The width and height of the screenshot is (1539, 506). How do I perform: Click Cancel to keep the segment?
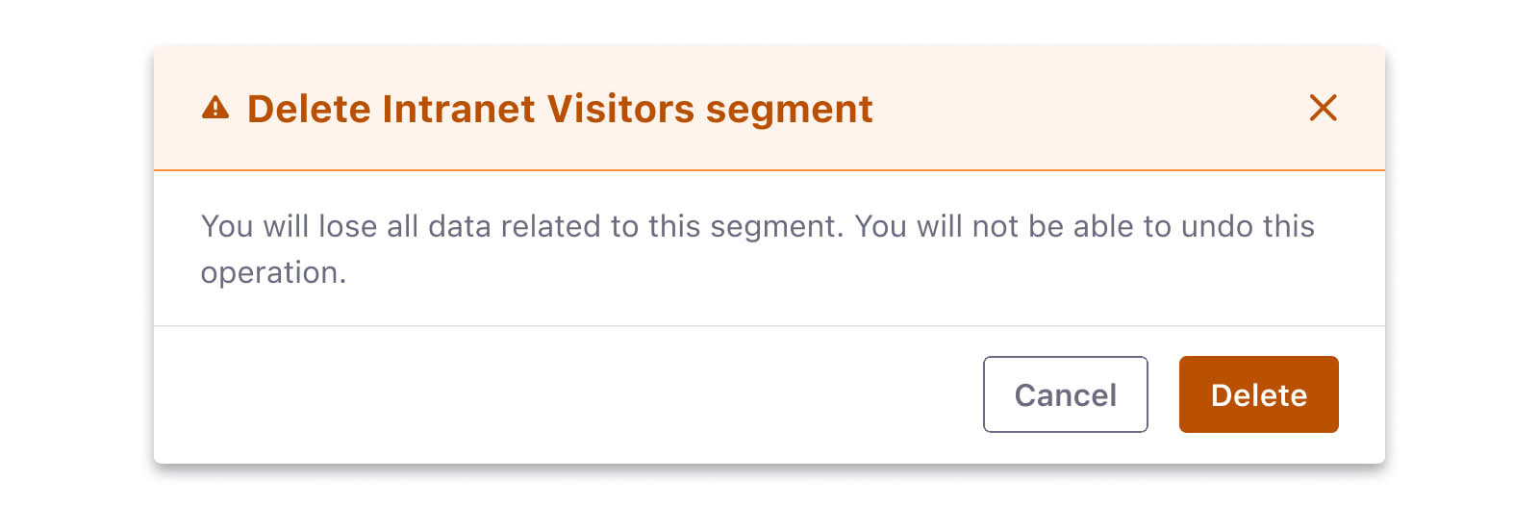[1066, 394]
